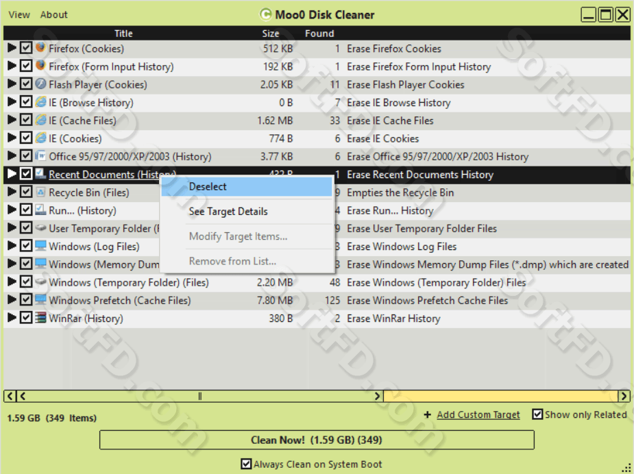Click the Clean Now! button

tap(317, 440)
